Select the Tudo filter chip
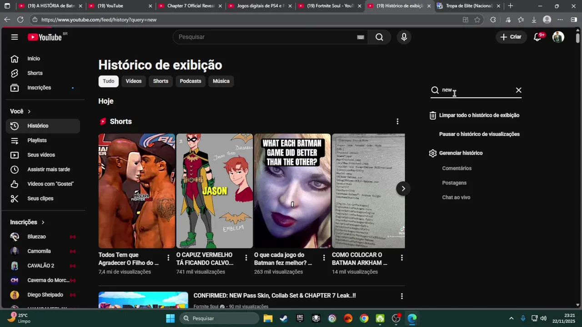This screenshot has height=327, width=582. [x=109, y=81]
